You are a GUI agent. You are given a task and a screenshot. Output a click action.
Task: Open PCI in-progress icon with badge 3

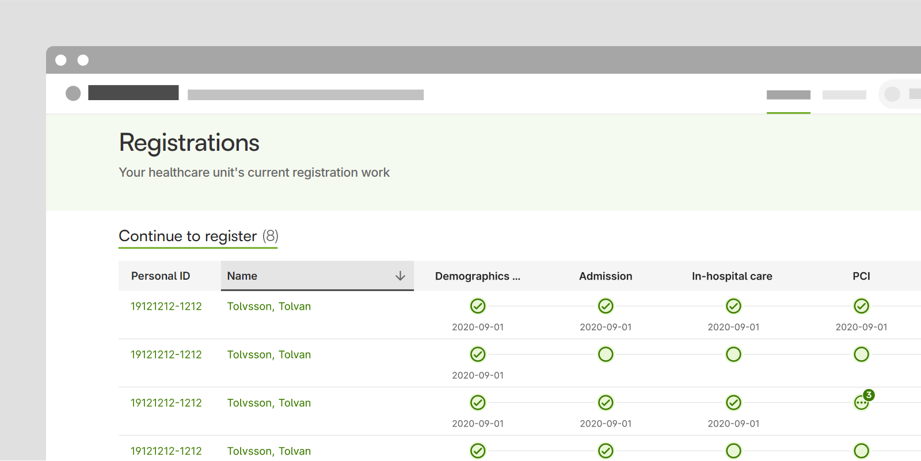point(863,401)
